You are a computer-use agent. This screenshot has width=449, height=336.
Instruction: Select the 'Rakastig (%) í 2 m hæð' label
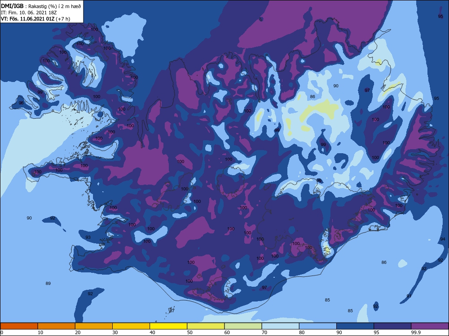pyautogui.click(x=54, y=6)
